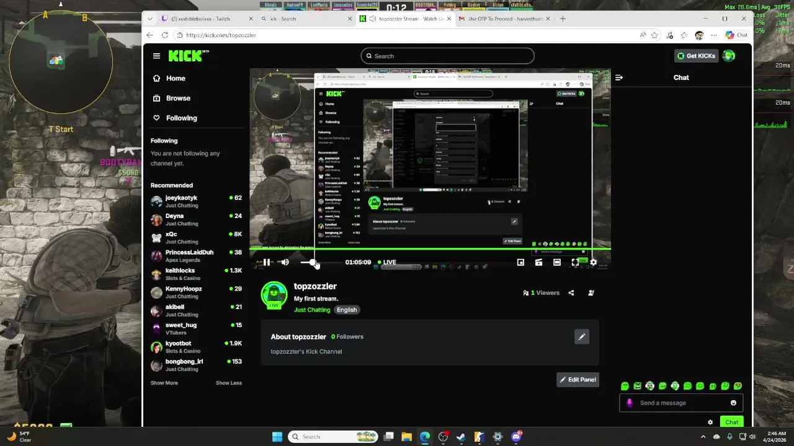The image size is (794, 446).
Task: Open PrincessLaidDuh recommended channel
Action: click(x=196, y=256)
